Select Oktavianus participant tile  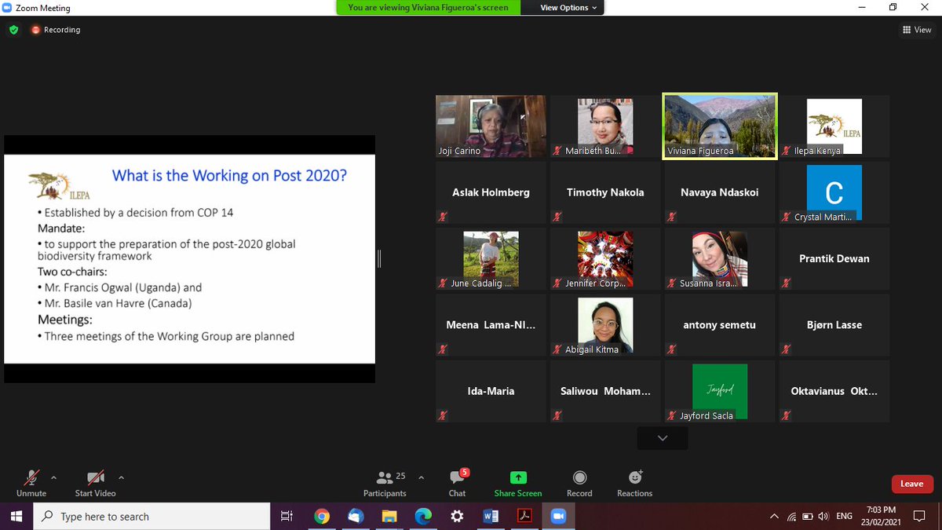point(834,391)
